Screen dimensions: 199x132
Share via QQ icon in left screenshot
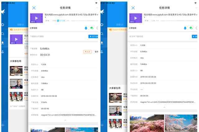click(86, 28)
